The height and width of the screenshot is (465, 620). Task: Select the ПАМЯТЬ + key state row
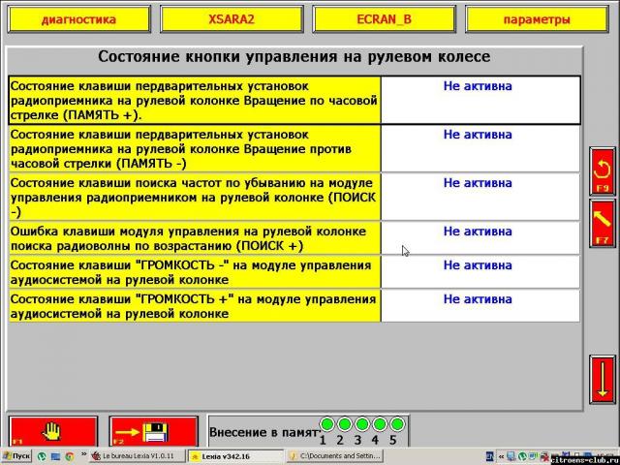coord(294,101)
